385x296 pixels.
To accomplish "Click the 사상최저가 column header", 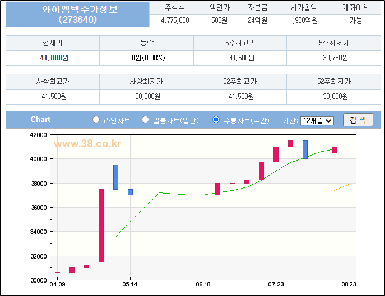I will click(146, 82).
